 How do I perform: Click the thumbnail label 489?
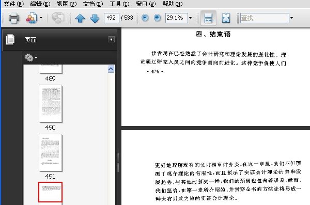51,78
